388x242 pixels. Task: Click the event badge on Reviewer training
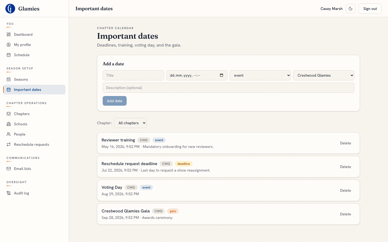pyautogui.click(x=159, y=140)
